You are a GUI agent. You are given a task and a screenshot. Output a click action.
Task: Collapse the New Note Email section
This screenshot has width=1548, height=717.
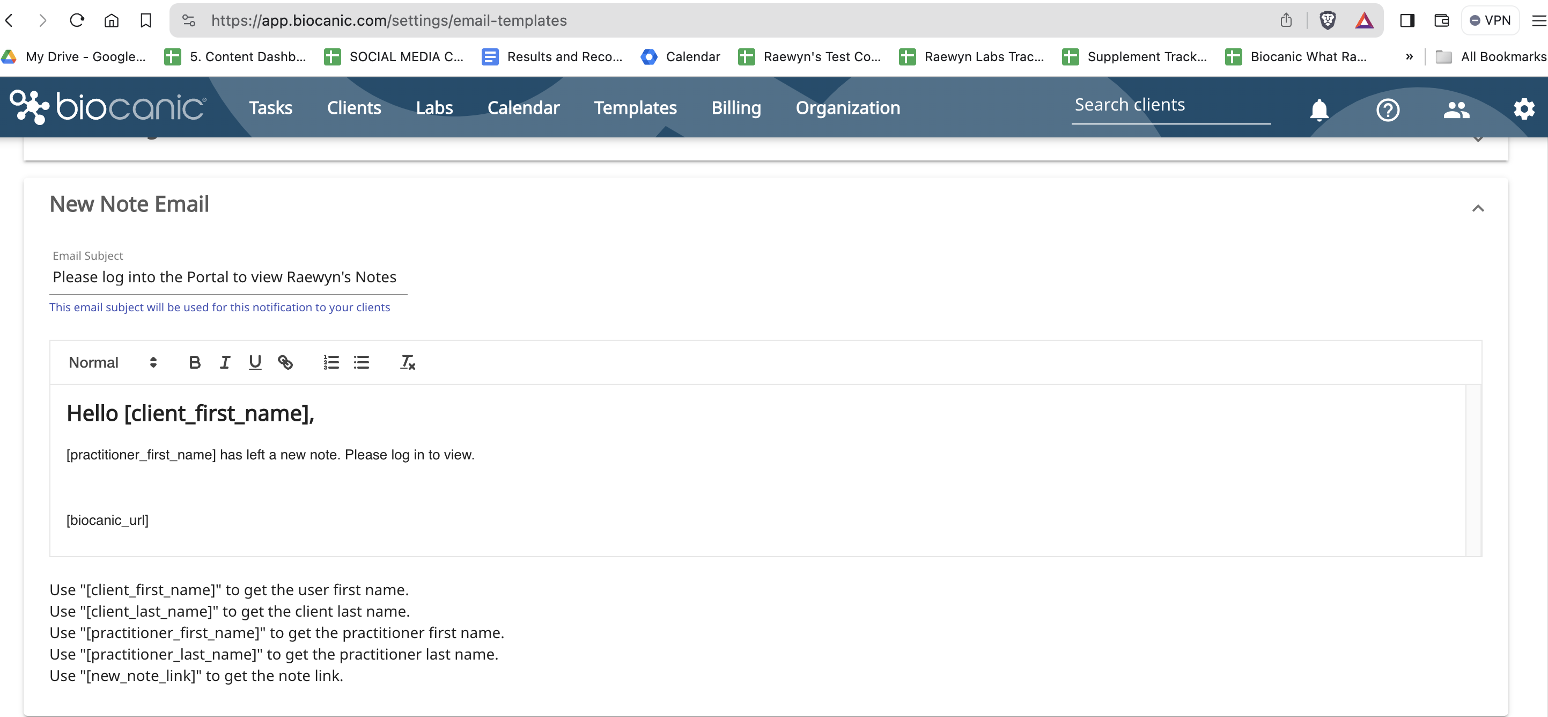[x=1479, y=209]
